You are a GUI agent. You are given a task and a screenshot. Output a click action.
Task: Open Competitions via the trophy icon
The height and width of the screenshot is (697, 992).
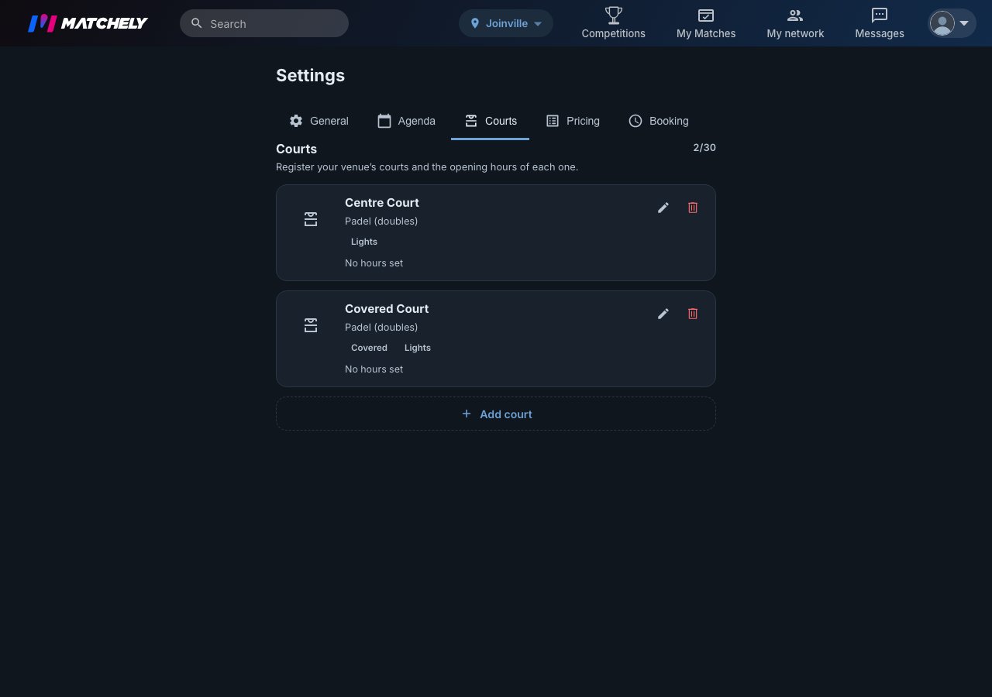click(x=614, y=15)
